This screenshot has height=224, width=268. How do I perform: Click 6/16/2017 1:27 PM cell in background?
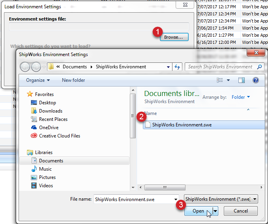click(x=216, y=35)
